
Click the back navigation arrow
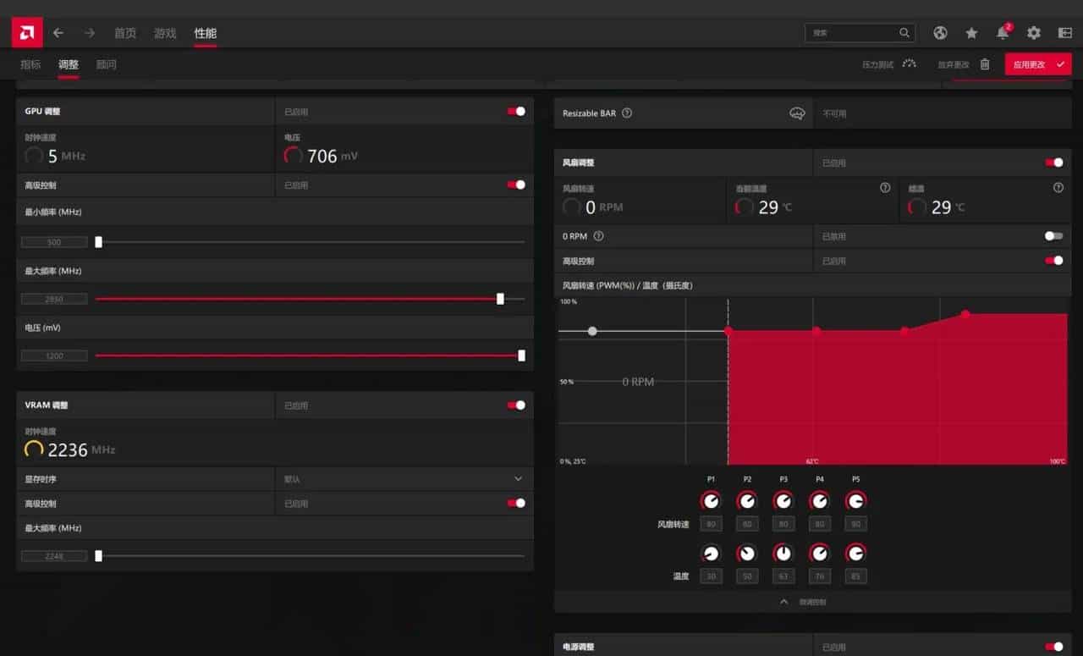coord(58,33)
